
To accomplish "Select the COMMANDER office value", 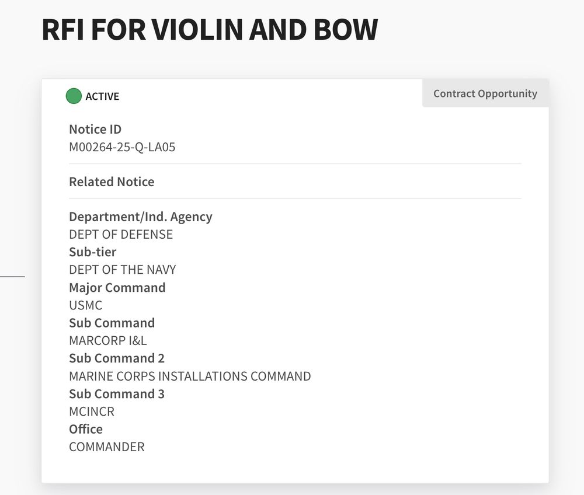I will (x=106, y=447).
